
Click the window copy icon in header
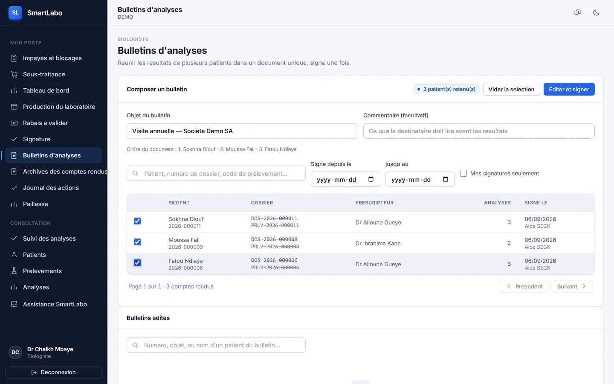pos(577,12)
